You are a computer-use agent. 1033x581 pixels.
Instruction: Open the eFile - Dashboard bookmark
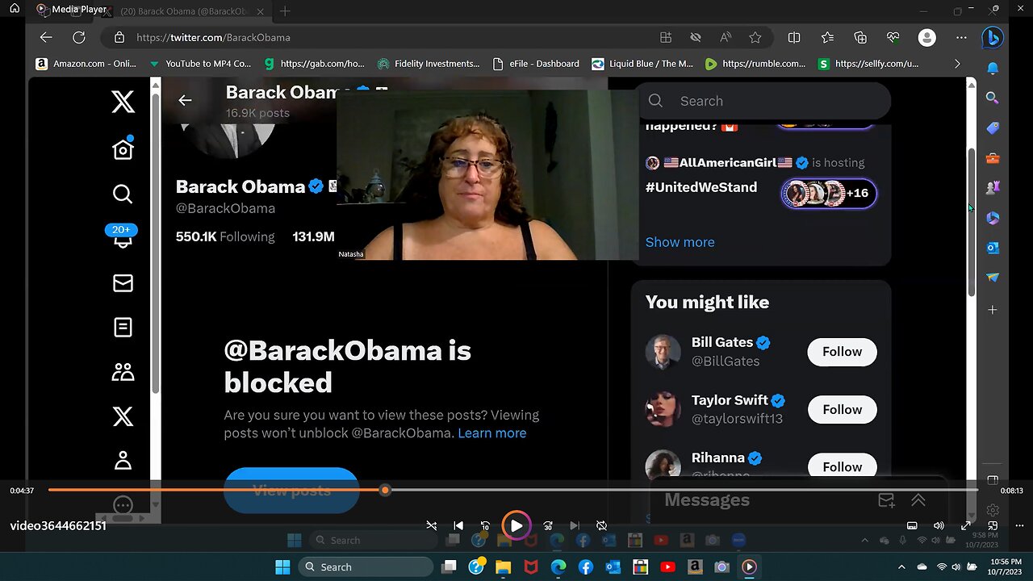(x=536, y=63)
